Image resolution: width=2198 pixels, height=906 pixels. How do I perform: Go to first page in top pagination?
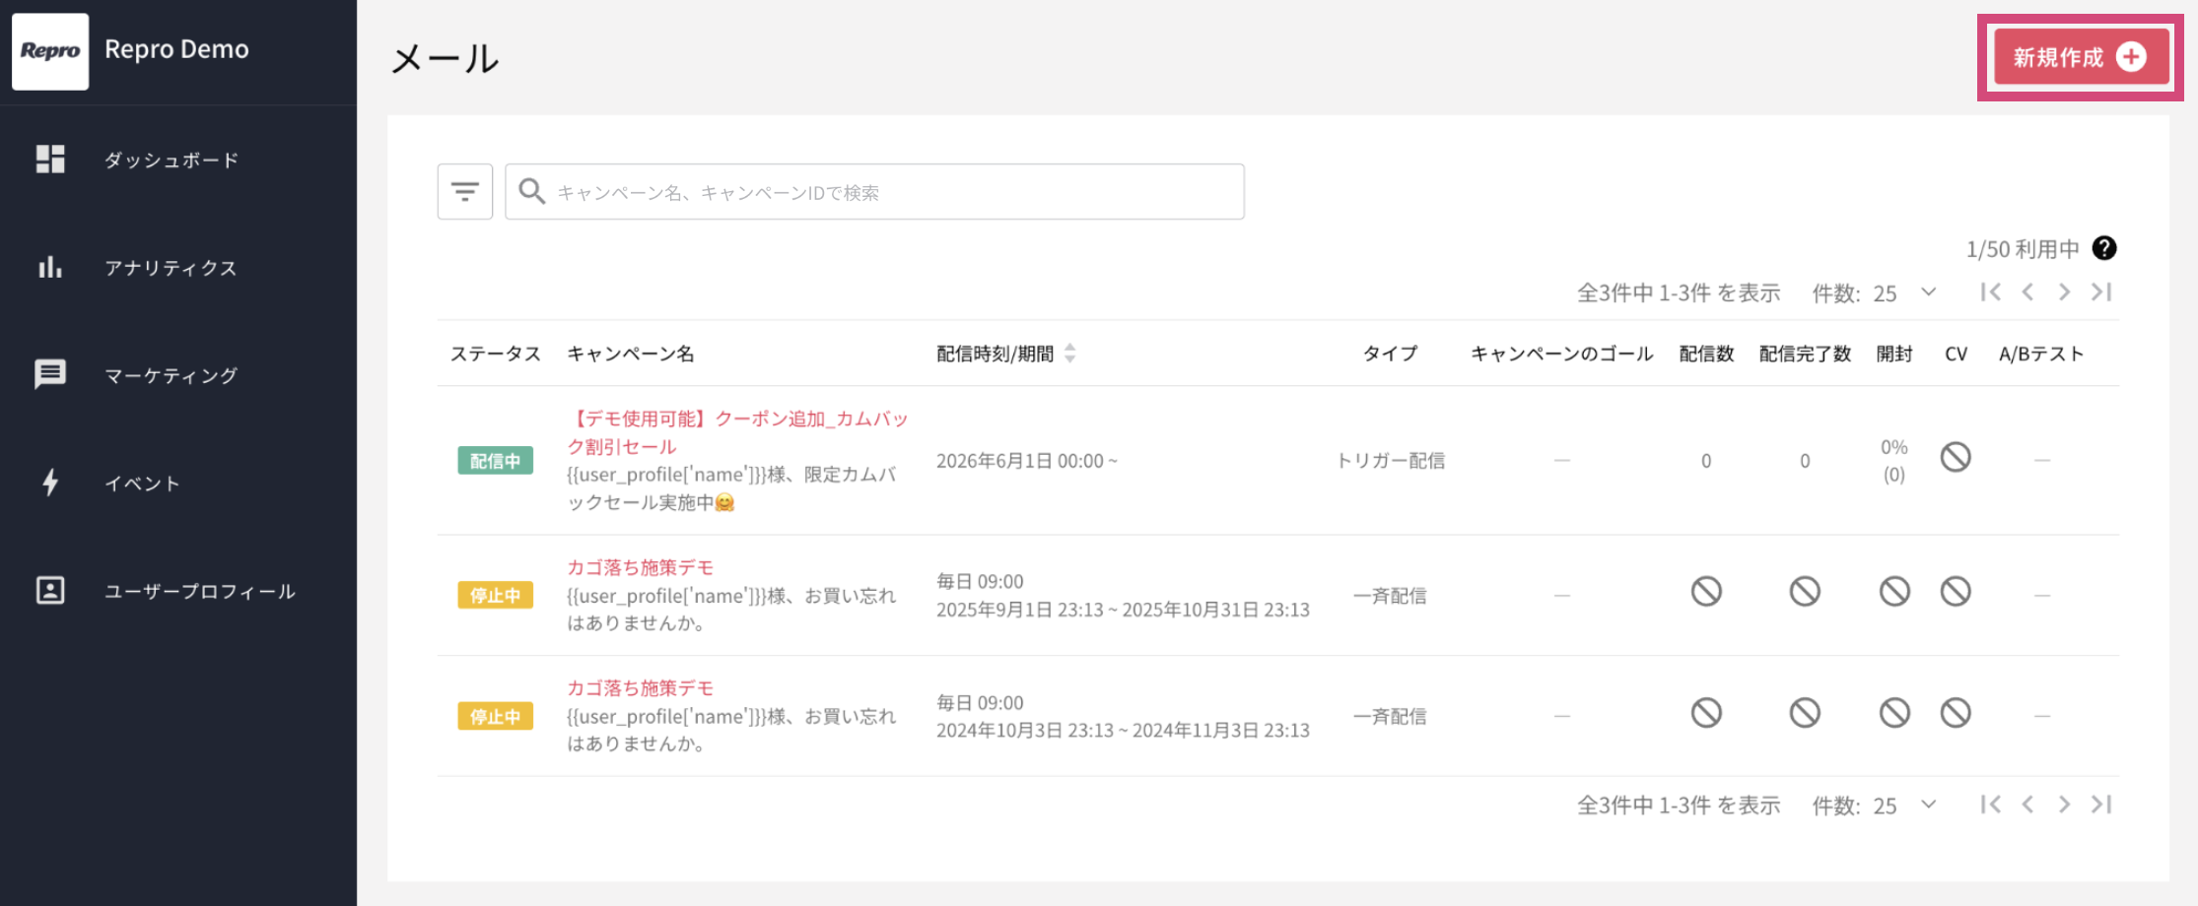coord(1991,291)
